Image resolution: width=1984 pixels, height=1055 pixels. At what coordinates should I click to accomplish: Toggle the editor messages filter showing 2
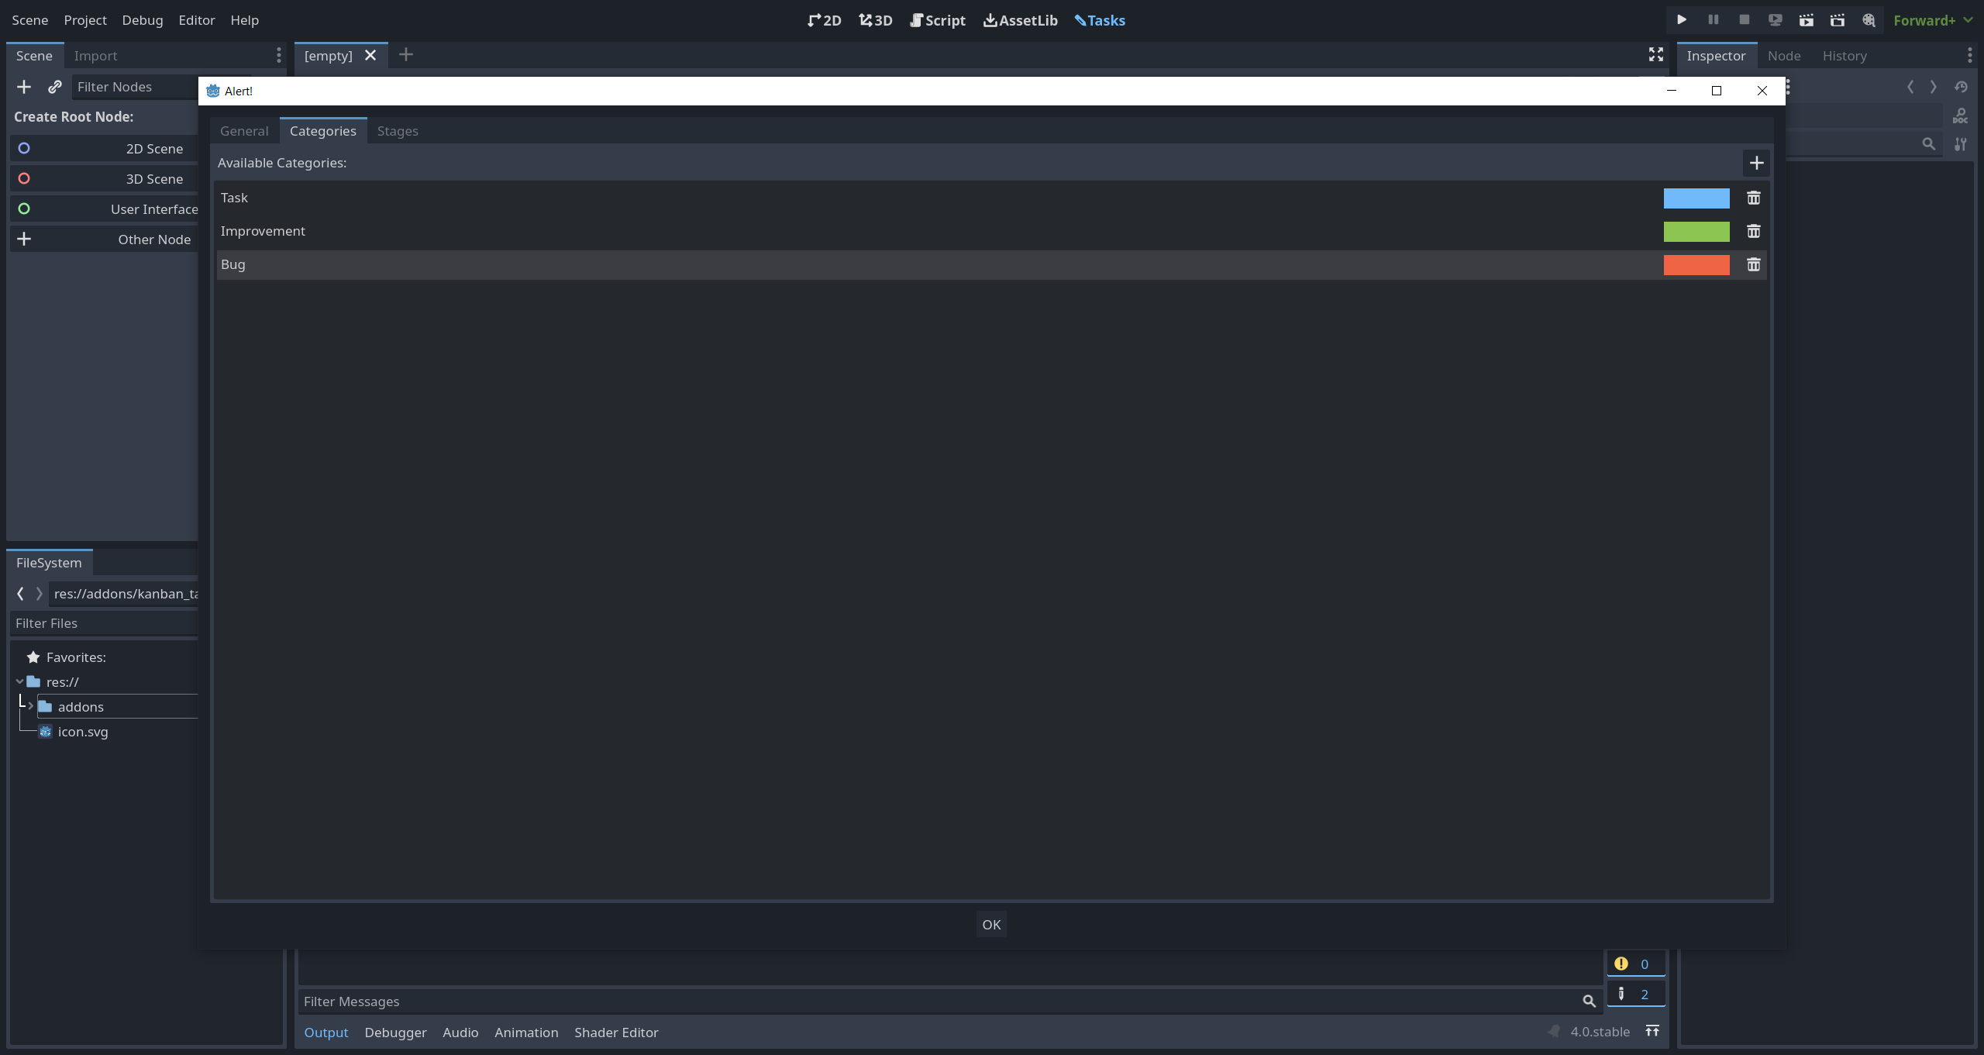(x=1635, y=995)
